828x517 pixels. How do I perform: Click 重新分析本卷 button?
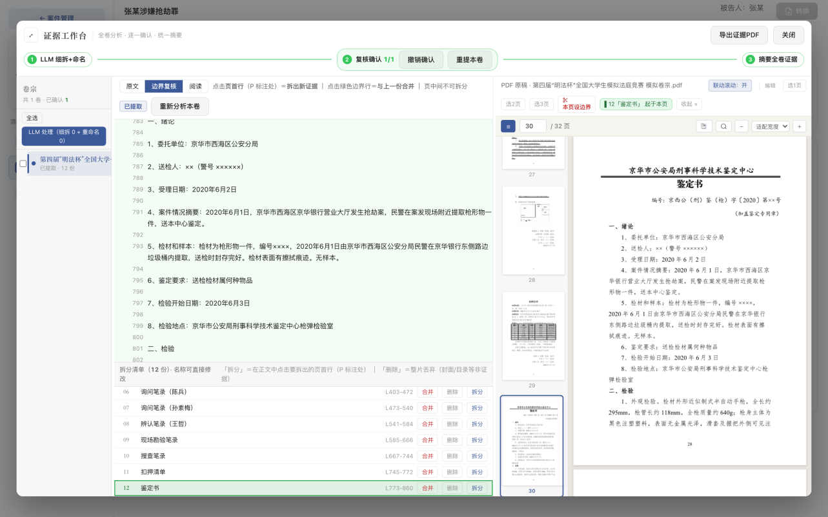[x=180, y=106]
